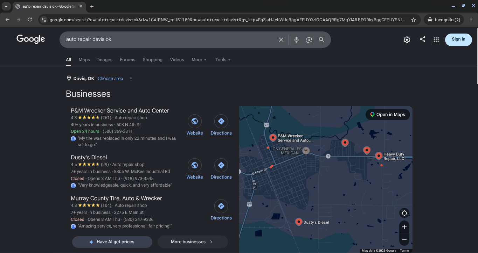Viewport: 478px width, 253px height.
Task: Visit P&M Wrecker website globe icon
Action: (x=195, y=121)
